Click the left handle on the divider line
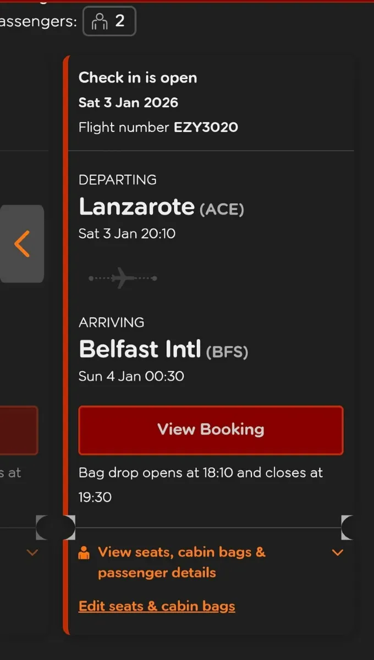The width and height of the screenshot is (374, 660). [55, 527]
